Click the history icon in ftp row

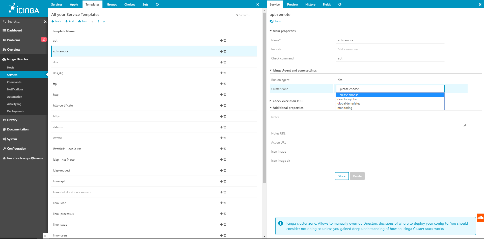point(225,84)
